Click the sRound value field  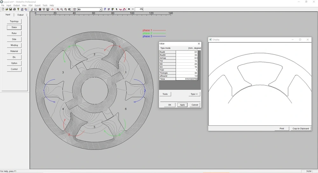[187, 76]
